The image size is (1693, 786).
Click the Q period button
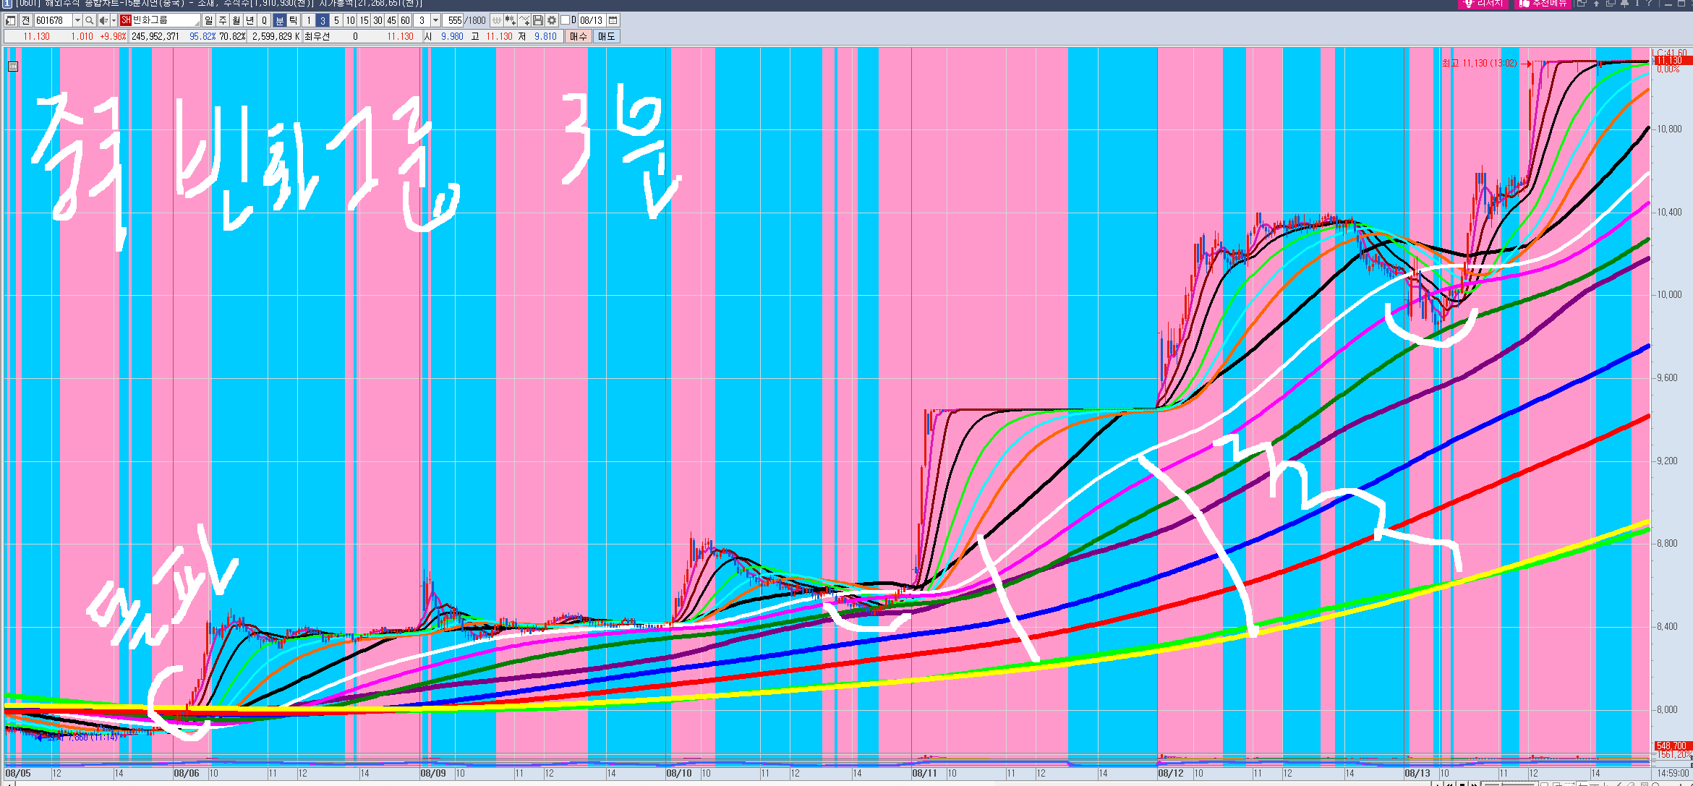click(x=264, y=20)
